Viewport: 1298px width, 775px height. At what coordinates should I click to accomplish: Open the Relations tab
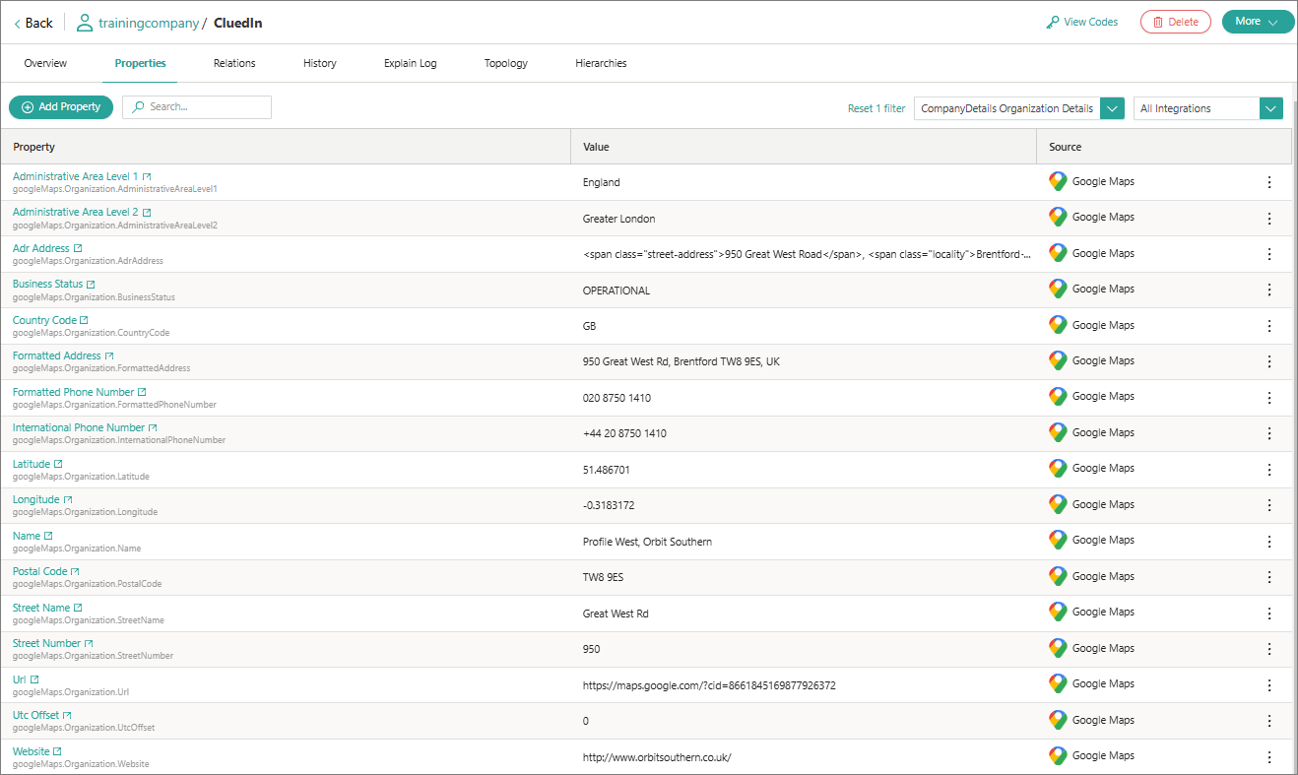(x=234, y=63)
